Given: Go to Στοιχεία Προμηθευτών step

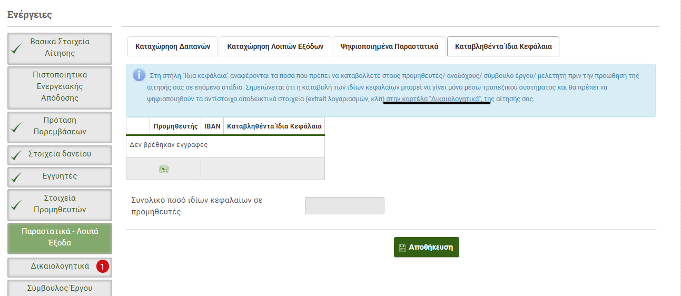Looking at the screenshot, I should pyautogui.click(x=60, y=204).
